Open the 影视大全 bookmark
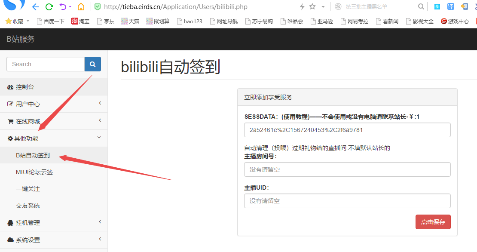477x252 pixels. [x=420, y=21]
